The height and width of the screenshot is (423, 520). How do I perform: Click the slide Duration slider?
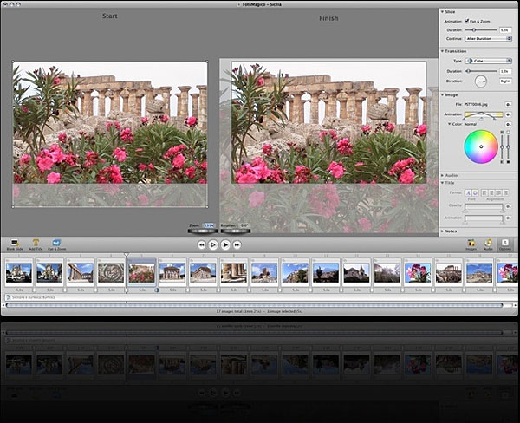[x=481, y=29]
